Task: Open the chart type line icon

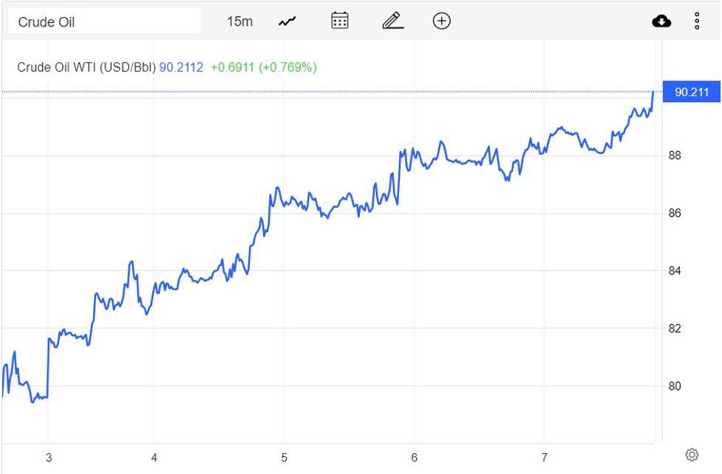Action: coord(287,21)
